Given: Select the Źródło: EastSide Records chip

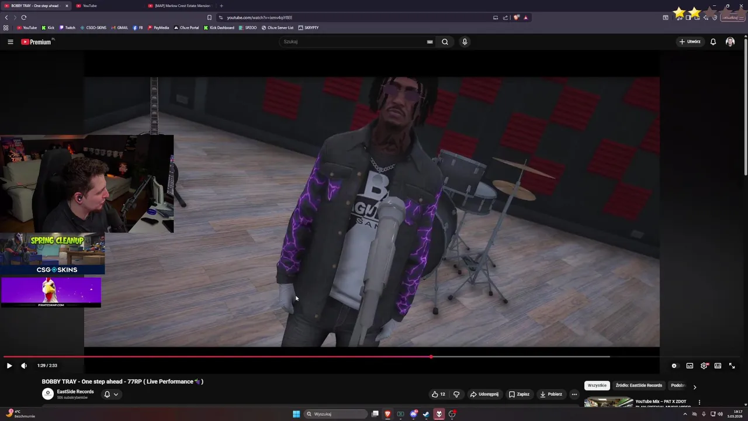Looking at the screenshot, I should [639, 385].
